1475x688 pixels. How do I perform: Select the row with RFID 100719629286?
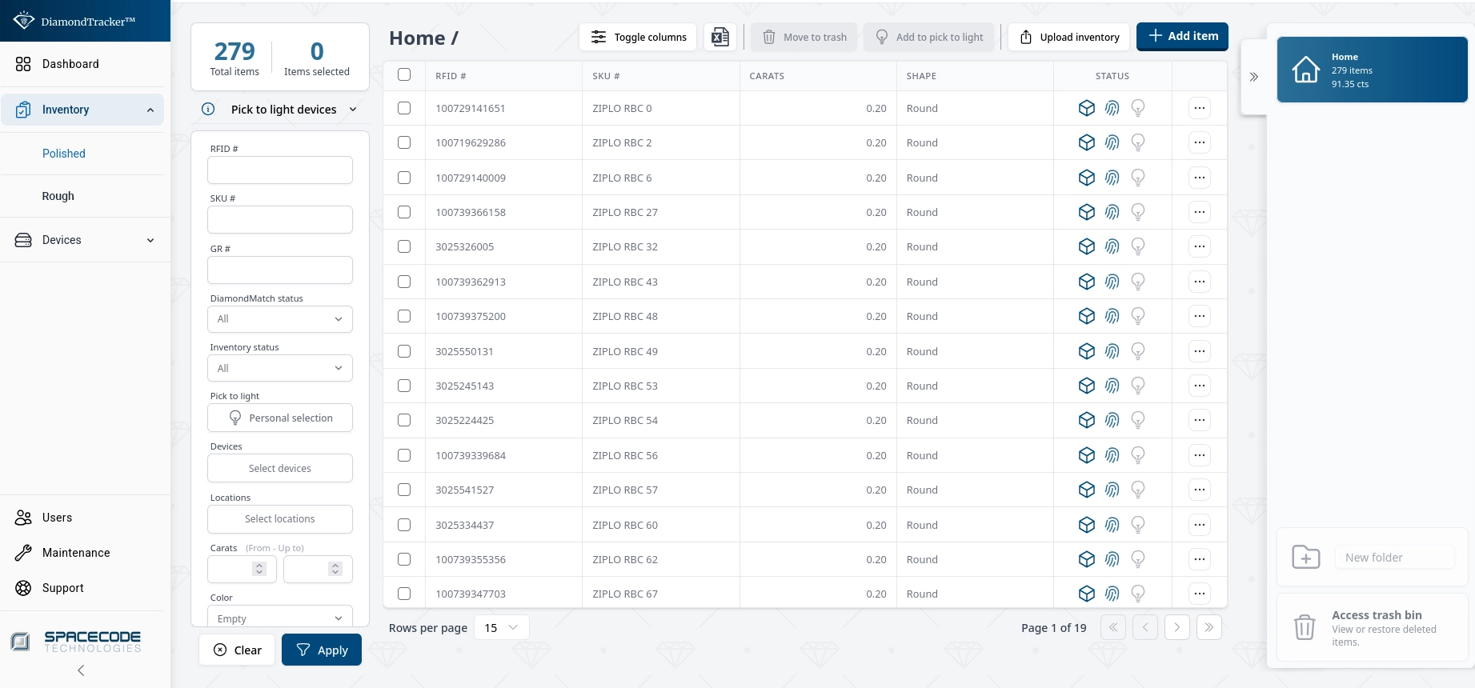click(x=404, y=142)
